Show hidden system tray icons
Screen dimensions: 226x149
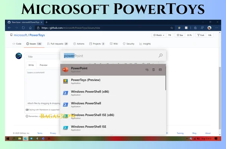tap(187, 138)
